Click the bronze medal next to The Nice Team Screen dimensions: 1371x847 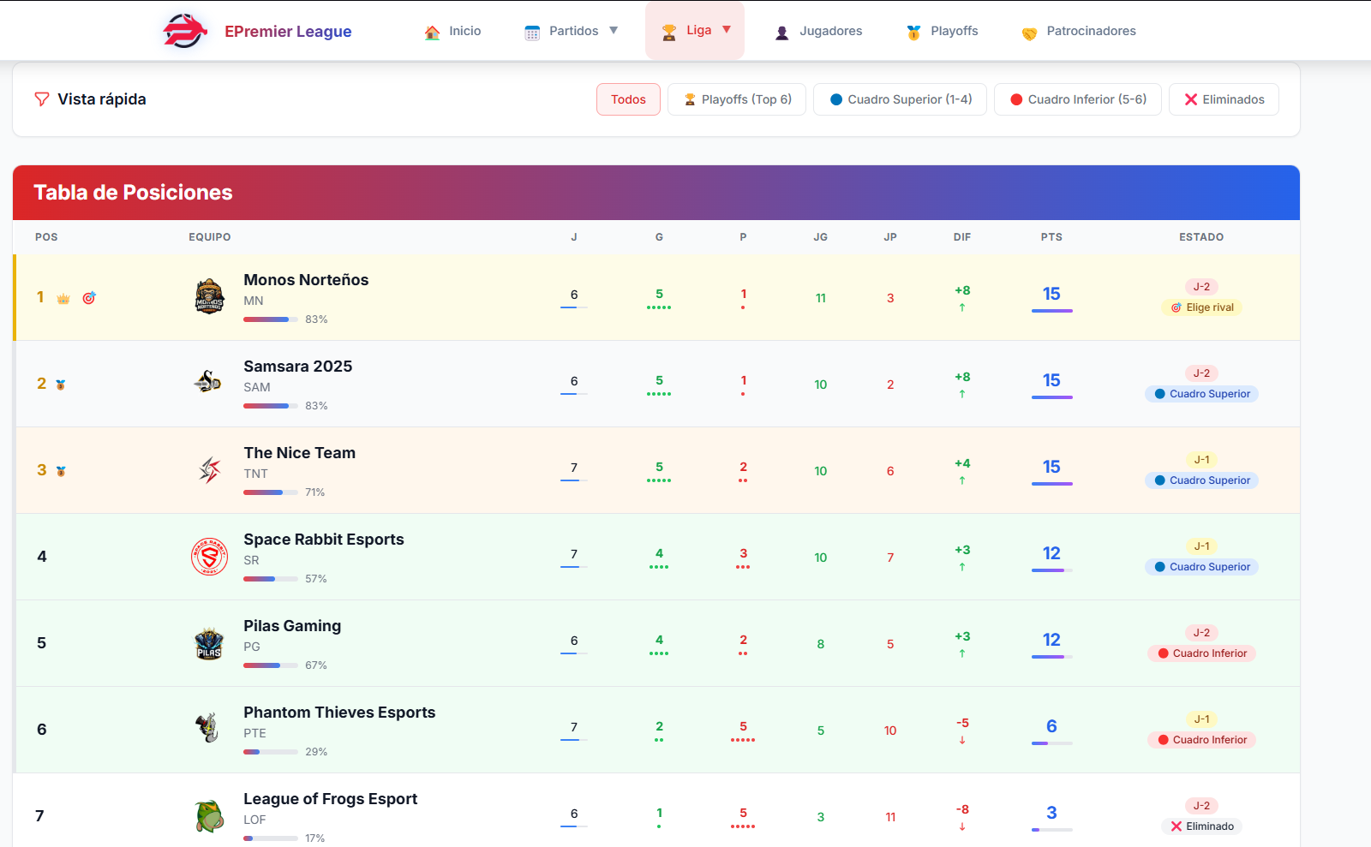tap(59, 470)
